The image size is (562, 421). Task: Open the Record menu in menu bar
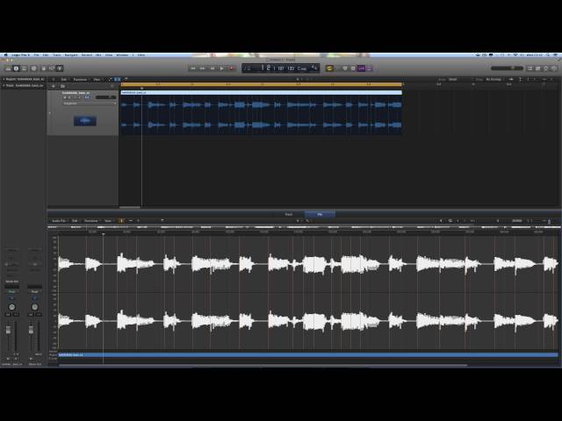point(87,55)
